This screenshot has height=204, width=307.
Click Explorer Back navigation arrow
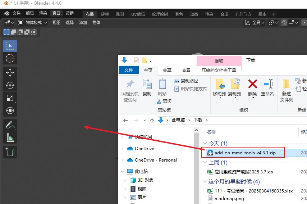click(x=125, y=120)
